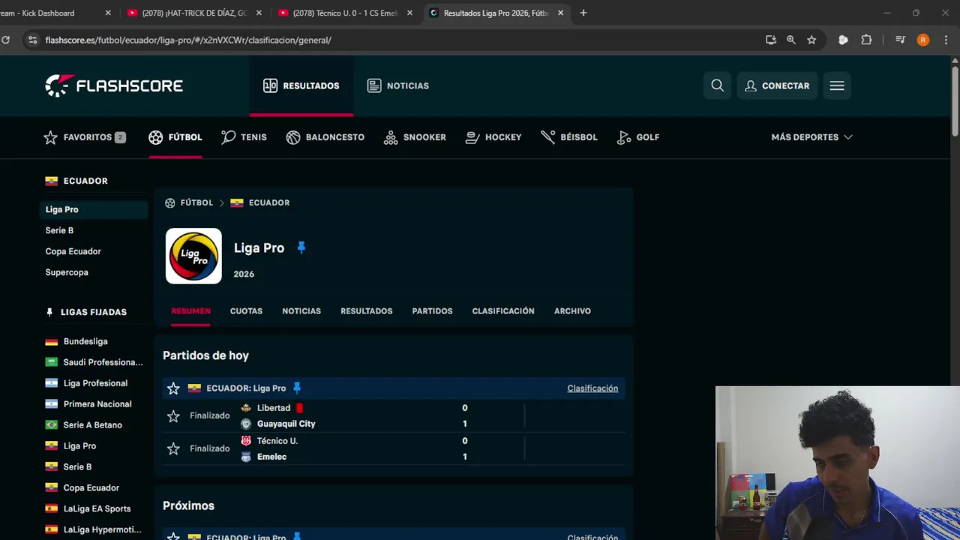960x540 pixels.
Task: Click the browser address bar URL
Action: tap(188, 40)
